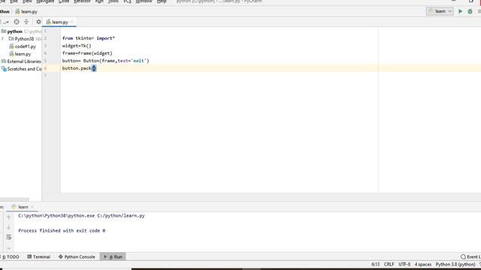This screenshot has width=481, height=270.
Task: Open the Terminal tool window
Action: tap(38, 256)
